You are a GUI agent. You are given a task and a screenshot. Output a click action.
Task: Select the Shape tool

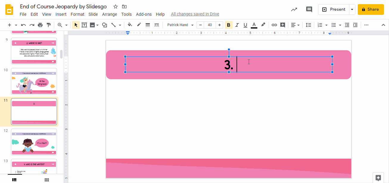click(x=105, y=25)
